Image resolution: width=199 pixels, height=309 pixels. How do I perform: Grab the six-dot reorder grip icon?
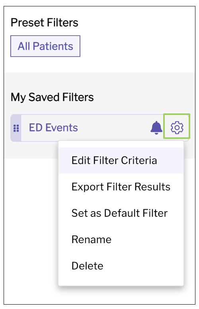[x=16, y=128]
